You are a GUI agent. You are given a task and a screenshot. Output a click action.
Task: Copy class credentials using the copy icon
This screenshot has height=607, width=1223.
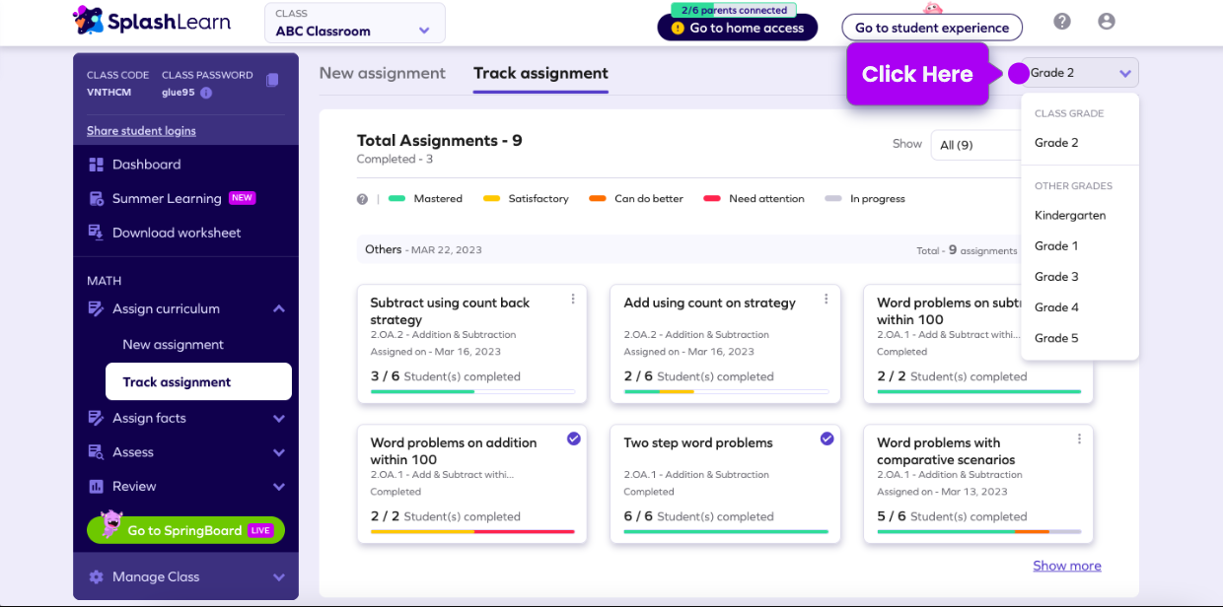point(272,80)
